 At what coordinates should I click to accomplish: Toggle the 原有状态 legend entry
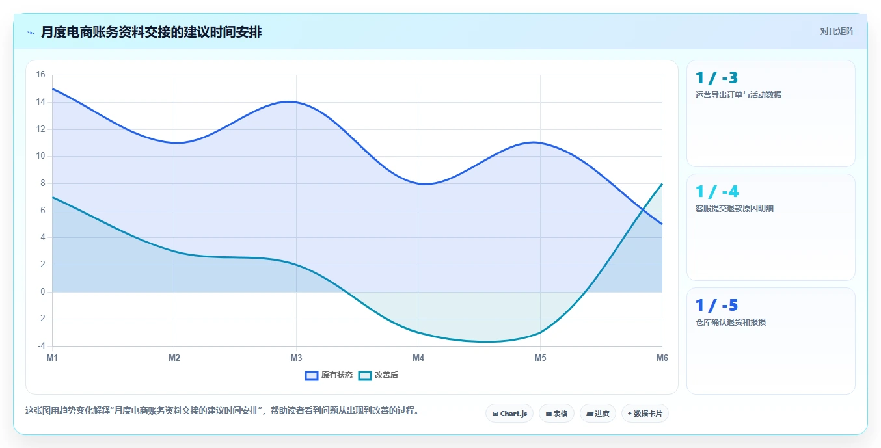coord(329,375)
